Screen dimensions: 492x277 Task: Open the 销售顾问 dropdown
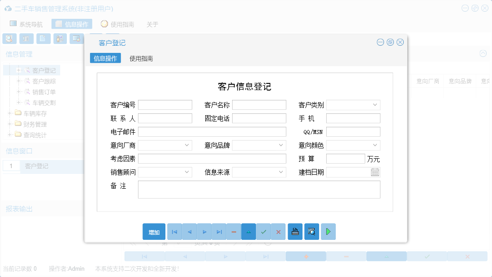(186, 172)
